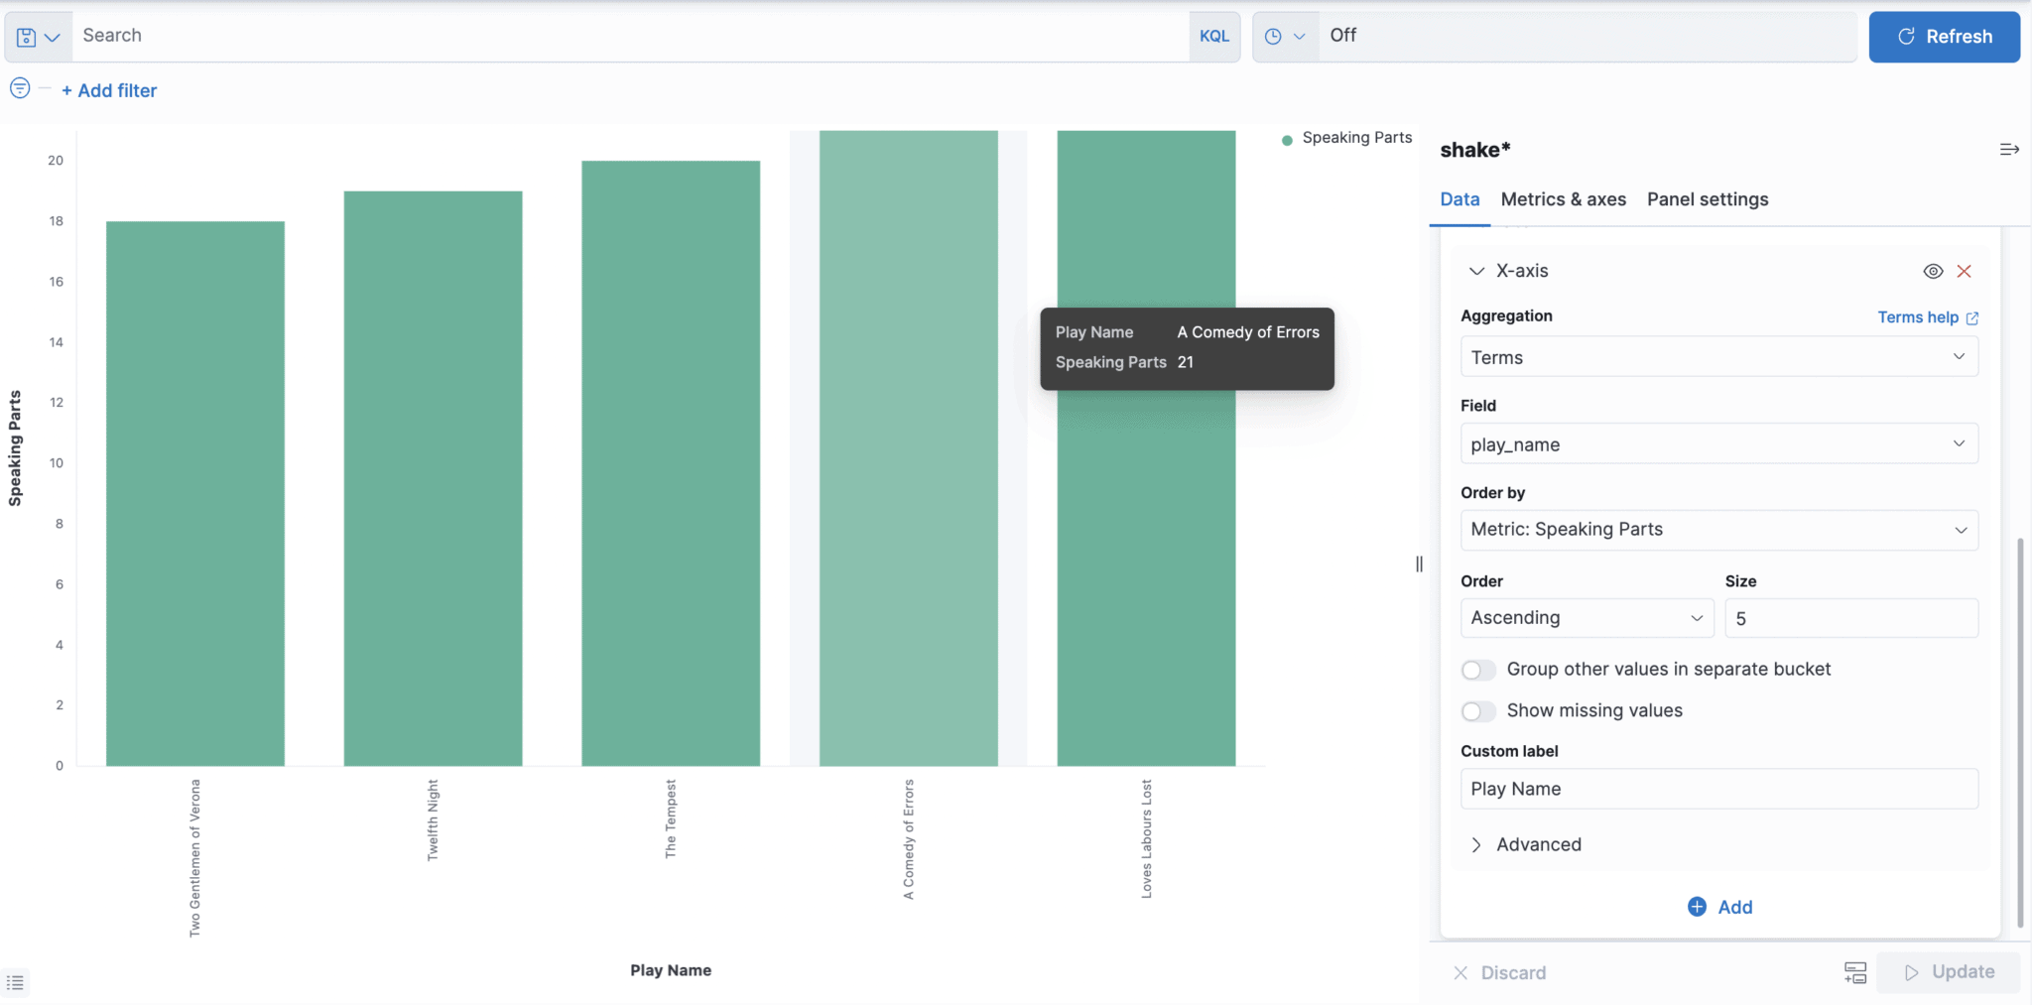Open the play_name Field dropdown
This screenshot has width=2032, height=1005.
point(1717,443)
